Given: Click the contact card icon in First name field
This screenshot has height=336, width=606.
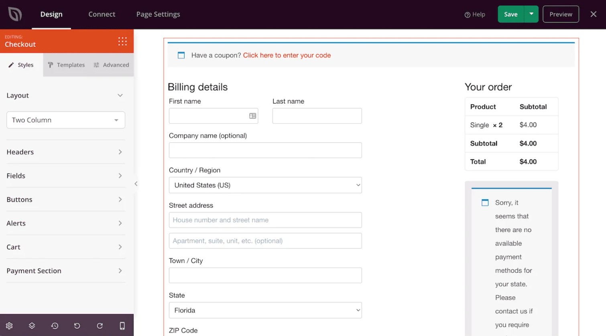Looking at the screenshot, I should pos(252,115).
